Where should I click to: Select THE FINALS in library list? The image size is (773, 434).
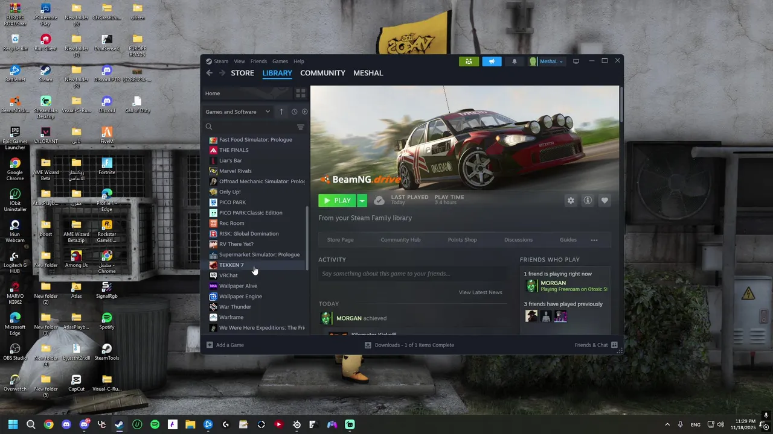[x=255, y=150]
